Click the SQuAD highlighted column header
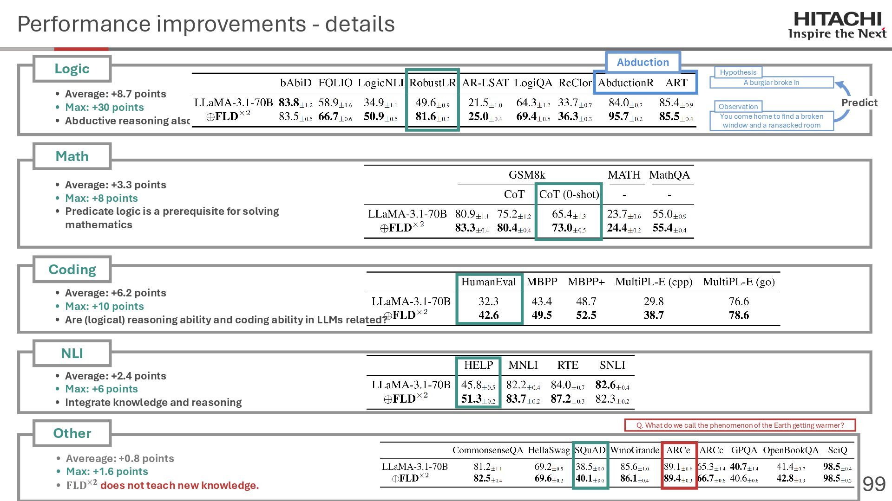Screen dimensions: 892x501 (x=590, y=450)
